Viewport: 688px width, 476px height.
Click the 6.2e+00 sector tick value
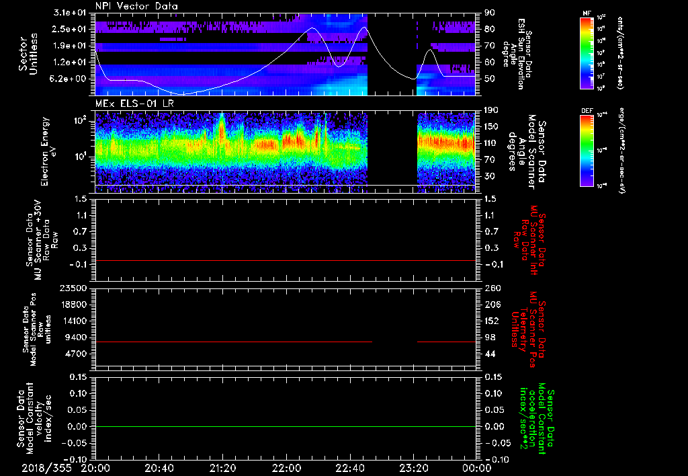tap(69, 79)
